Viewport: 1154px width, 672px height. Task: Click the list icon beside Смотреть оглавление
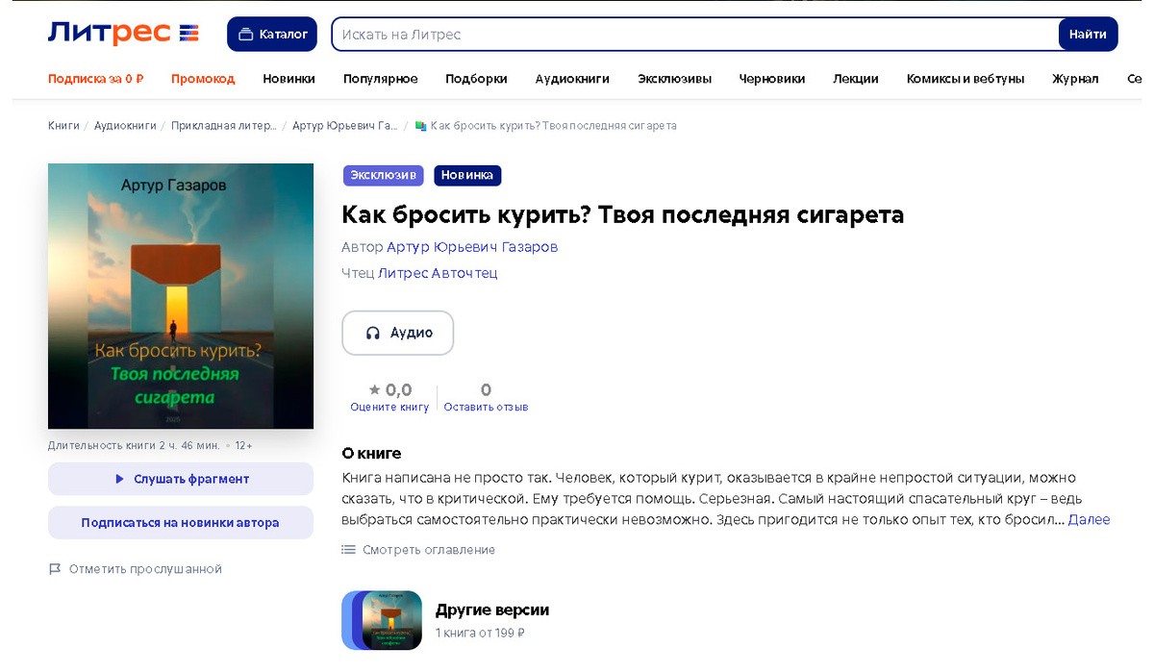(348, 550)
